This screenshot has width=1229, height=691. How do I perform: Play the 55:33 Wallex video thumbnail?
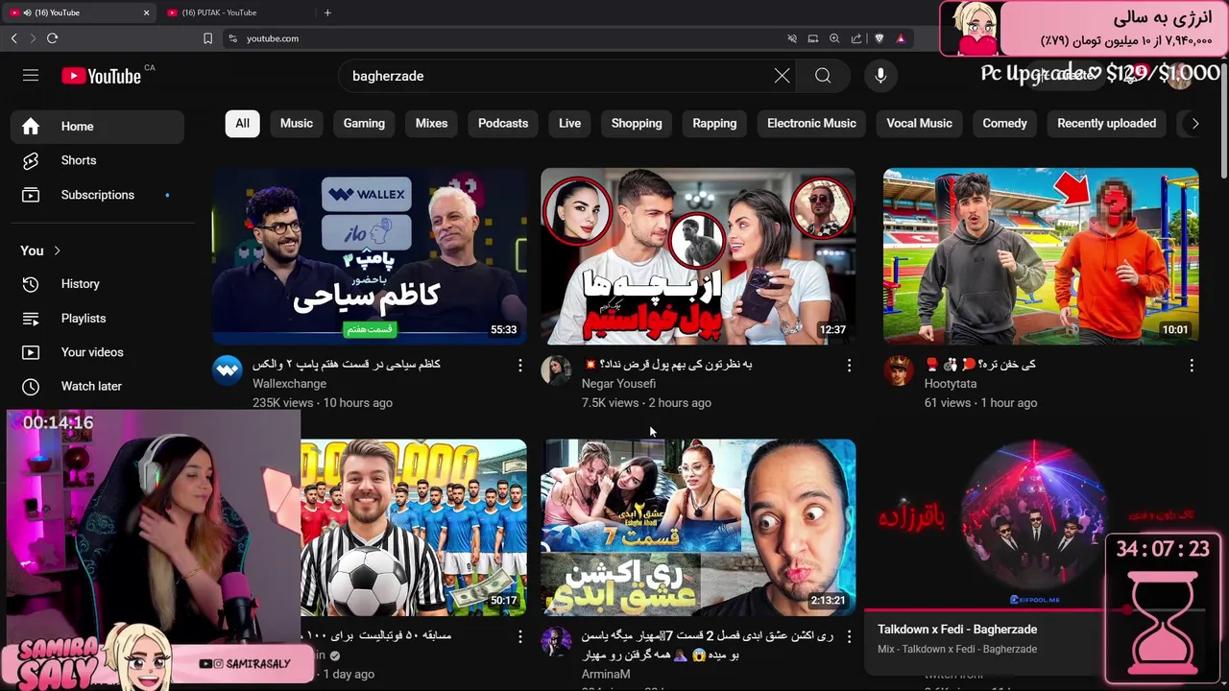pos(370,256)
